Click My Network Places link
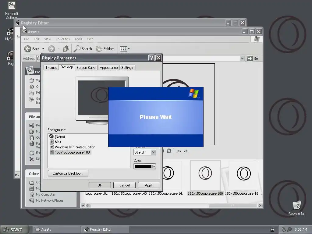Image resolution: width=312 pixels, height=234 pixels. (x=50, y=200)
